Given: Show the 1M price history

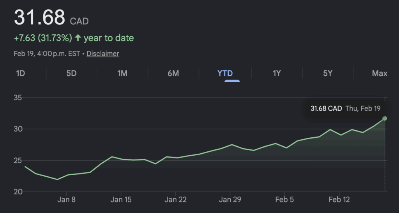Looking at the screenshot, I should point(122,73).
